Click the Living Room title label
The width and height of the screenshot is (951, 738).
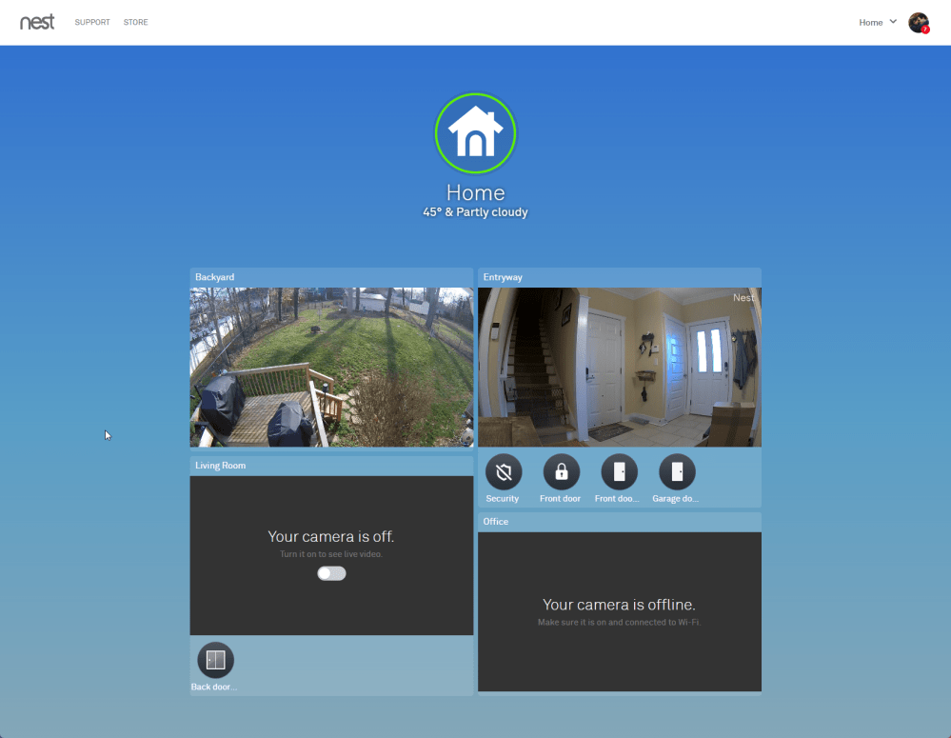click(220, 466)
